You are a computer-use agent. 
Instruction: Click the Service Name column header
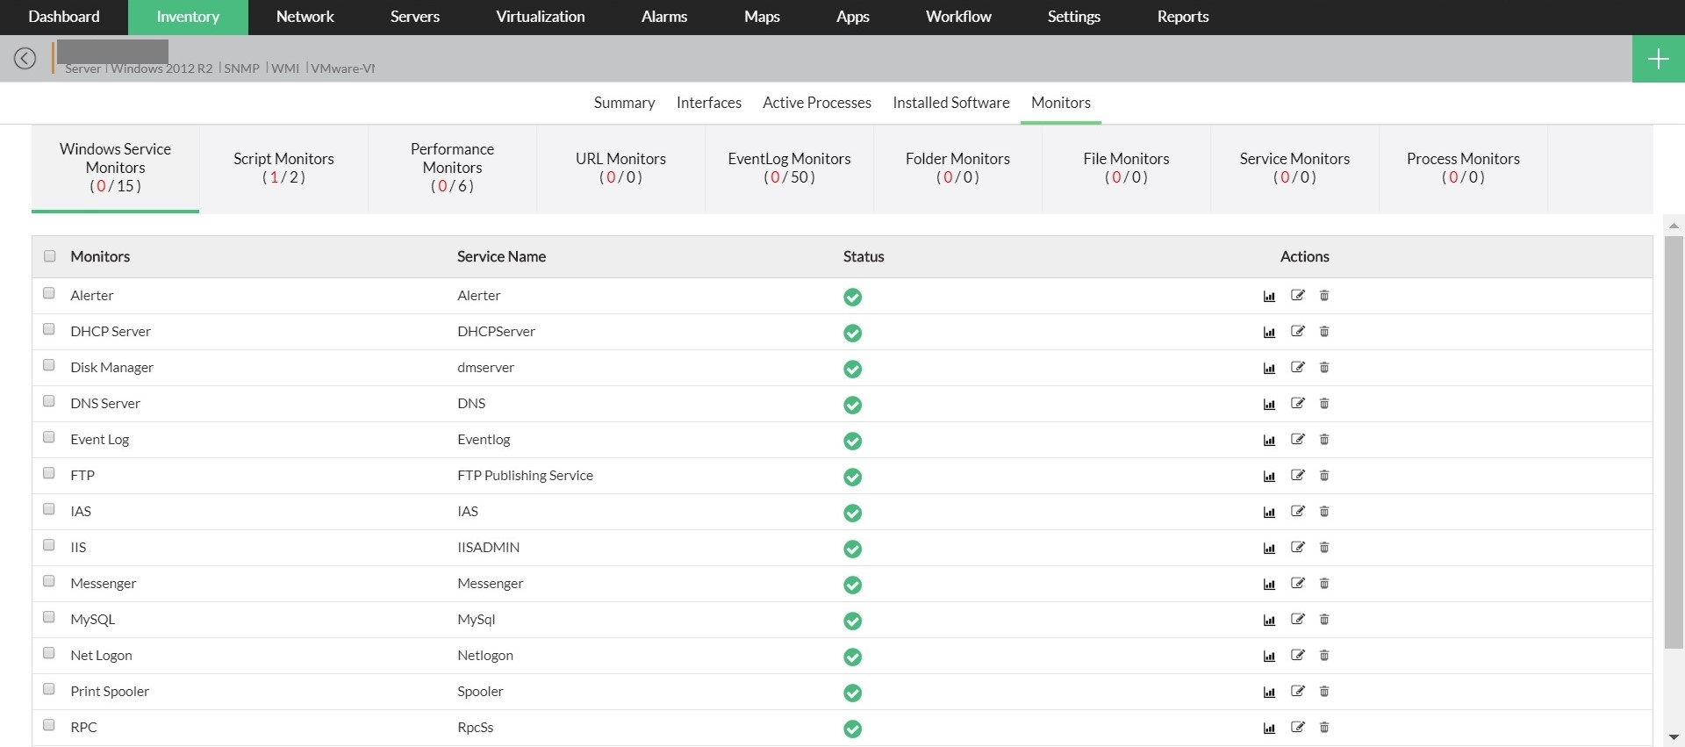pos(501,256)
